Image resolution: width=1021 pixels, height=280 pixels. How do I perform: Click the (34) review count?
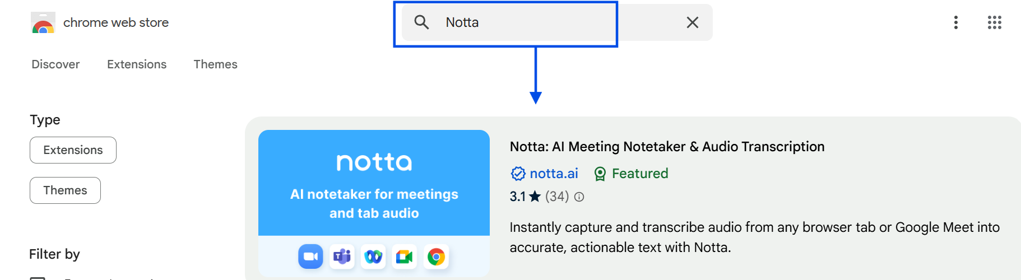(x=557, y=197)
